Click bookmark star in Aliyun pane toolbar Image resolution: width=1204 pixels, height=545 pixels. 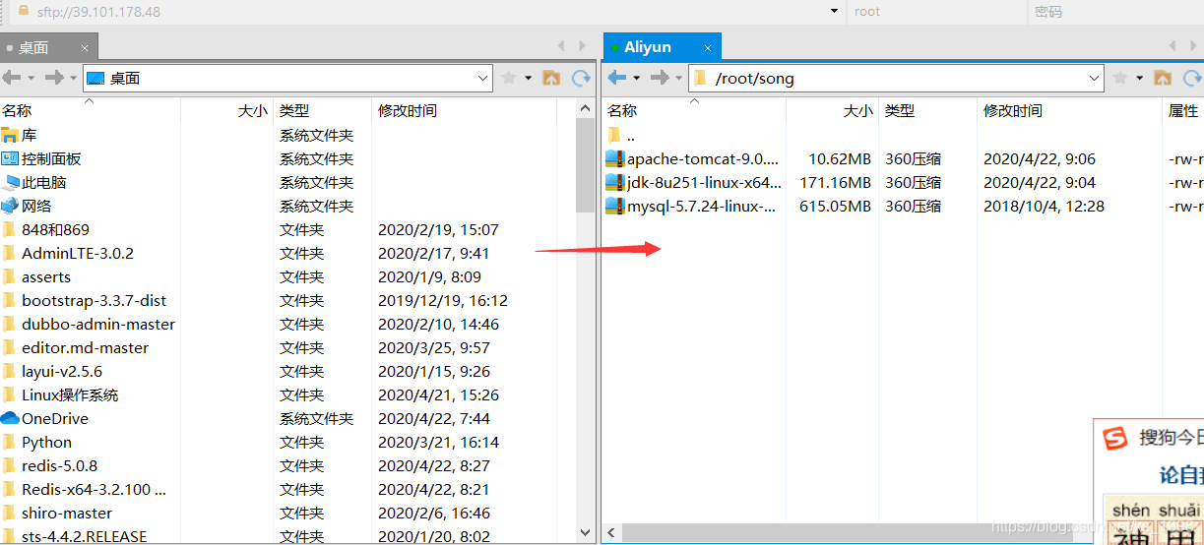(x=1120, y=78)
